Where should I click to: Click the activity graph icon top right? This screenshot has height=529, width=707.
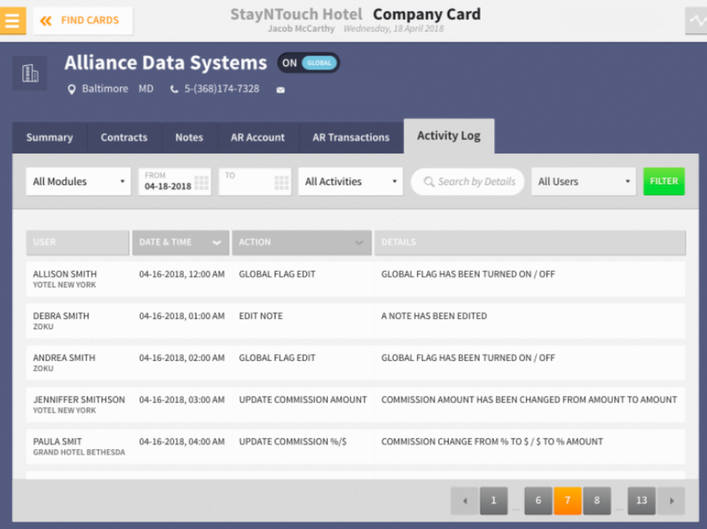695,20
